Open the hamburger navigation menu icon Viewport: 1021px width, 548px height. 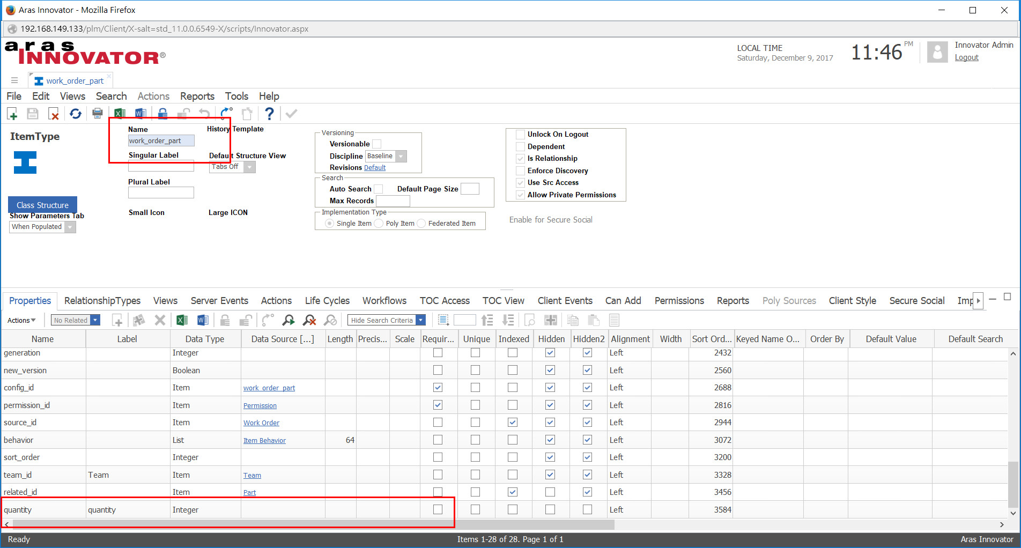click(x=14, y=80)
